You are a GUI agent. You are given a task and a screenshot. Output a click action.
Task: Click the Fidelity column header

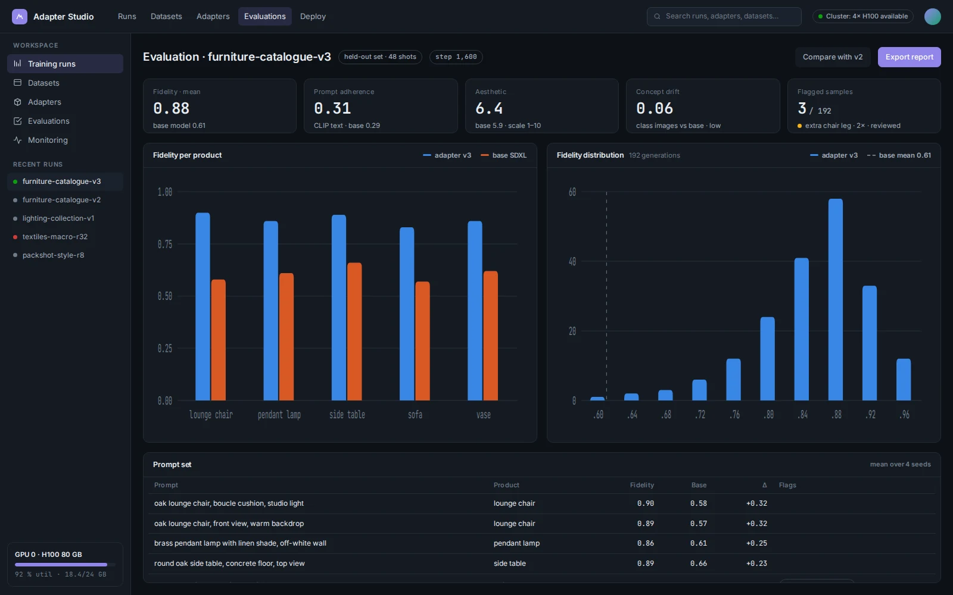[642, 486]
